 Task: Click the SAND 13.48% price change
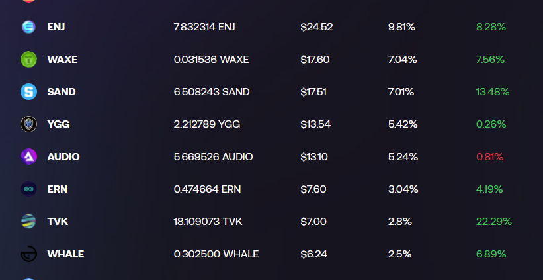492,92
